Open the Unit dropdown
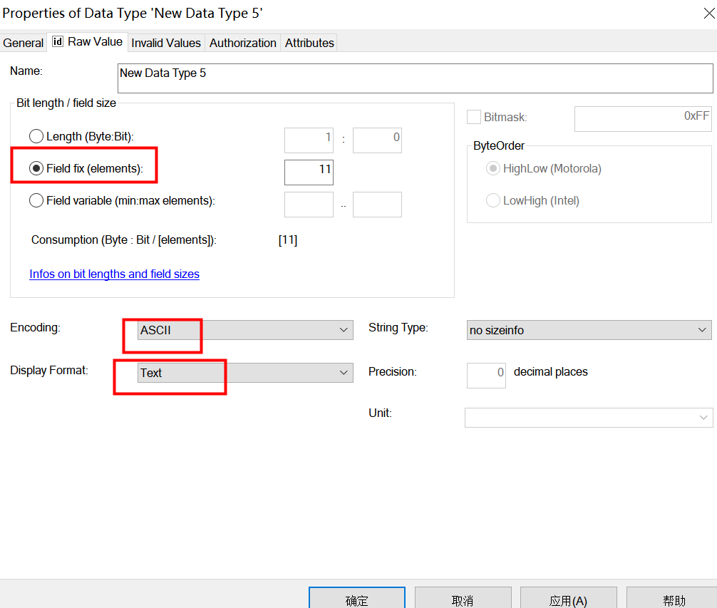Viewport: 717px width, 608px height. pyautogui.click(x=589, y=418)
